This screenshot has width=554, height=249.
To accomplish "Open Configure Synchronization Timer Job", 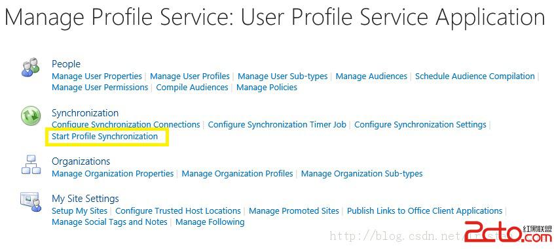I will coord(277,124).
